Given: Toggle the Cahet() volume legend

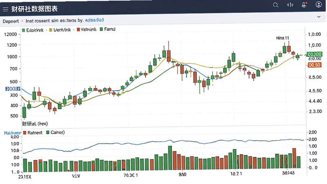Looking at the screenshot, I should [x=55, y=132].
